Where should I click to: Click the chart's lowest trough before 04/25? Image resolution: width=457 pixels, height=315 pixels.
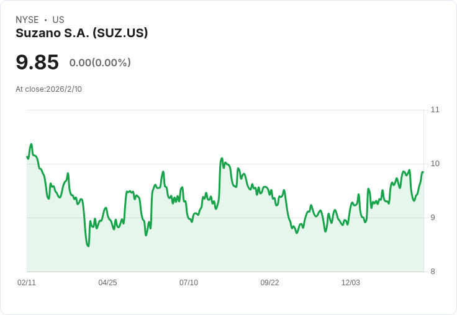pos(88,246)
